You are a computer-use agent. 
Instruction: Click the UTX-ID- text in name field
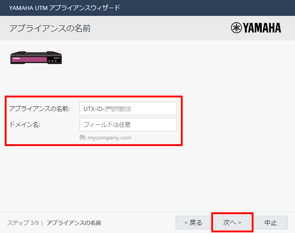pyautogui.click(x=94, y=109)
